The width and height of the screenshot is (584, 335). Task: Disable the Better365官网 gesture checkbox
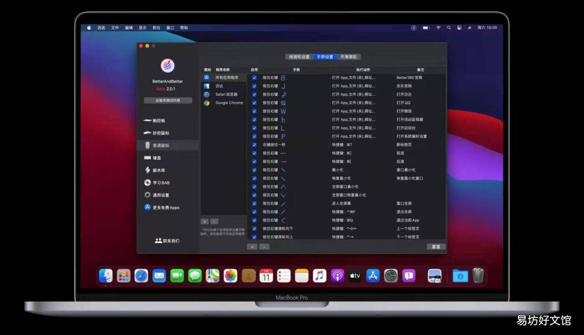254,78
